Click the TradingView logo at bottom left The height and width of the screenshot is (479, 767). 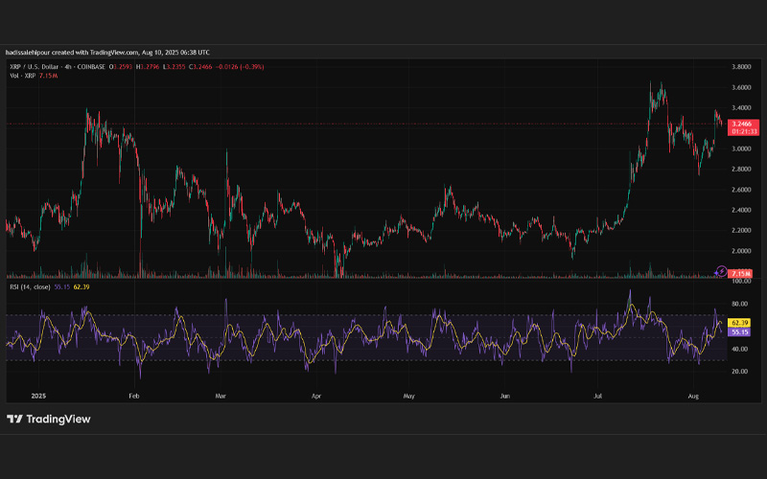click(49, 419)
